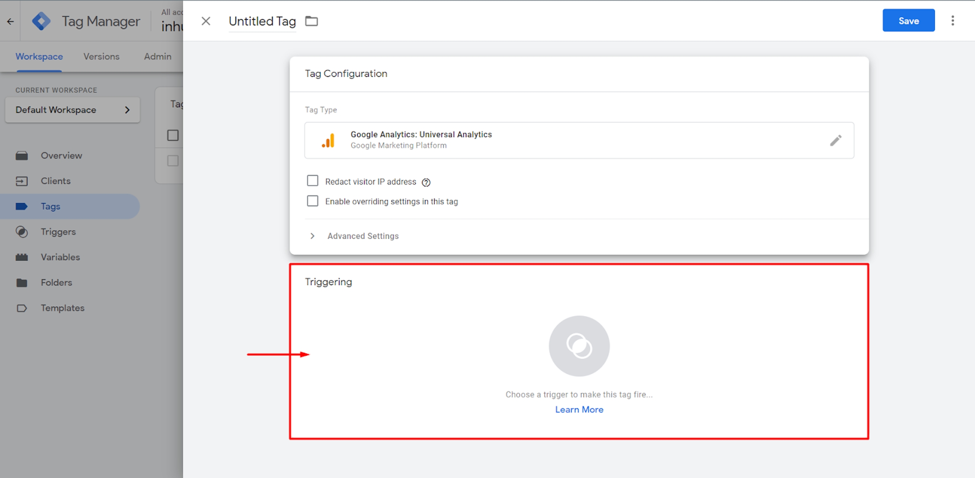Click the blue Save button
The width and height of the screenshot is (975, 478).
coord(908,21)
